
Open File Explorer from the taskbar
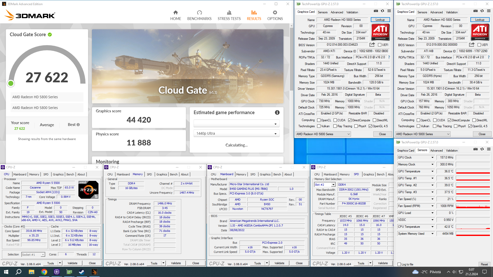click(x=31, y=272)
